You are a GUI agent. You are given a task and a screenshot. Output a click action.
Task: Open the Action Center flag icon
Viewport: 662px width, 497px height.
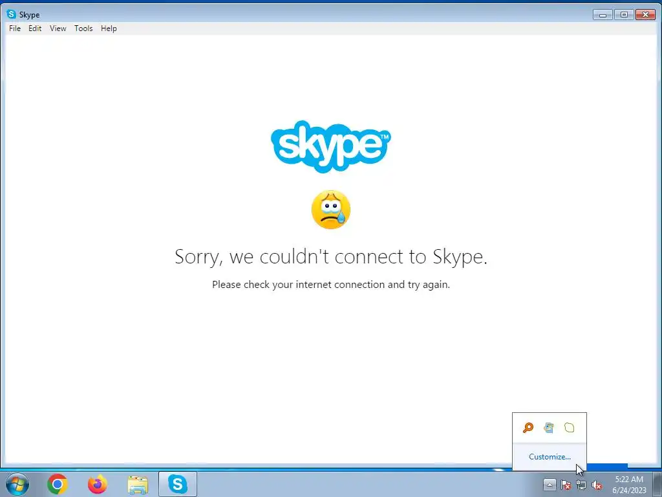565,485
